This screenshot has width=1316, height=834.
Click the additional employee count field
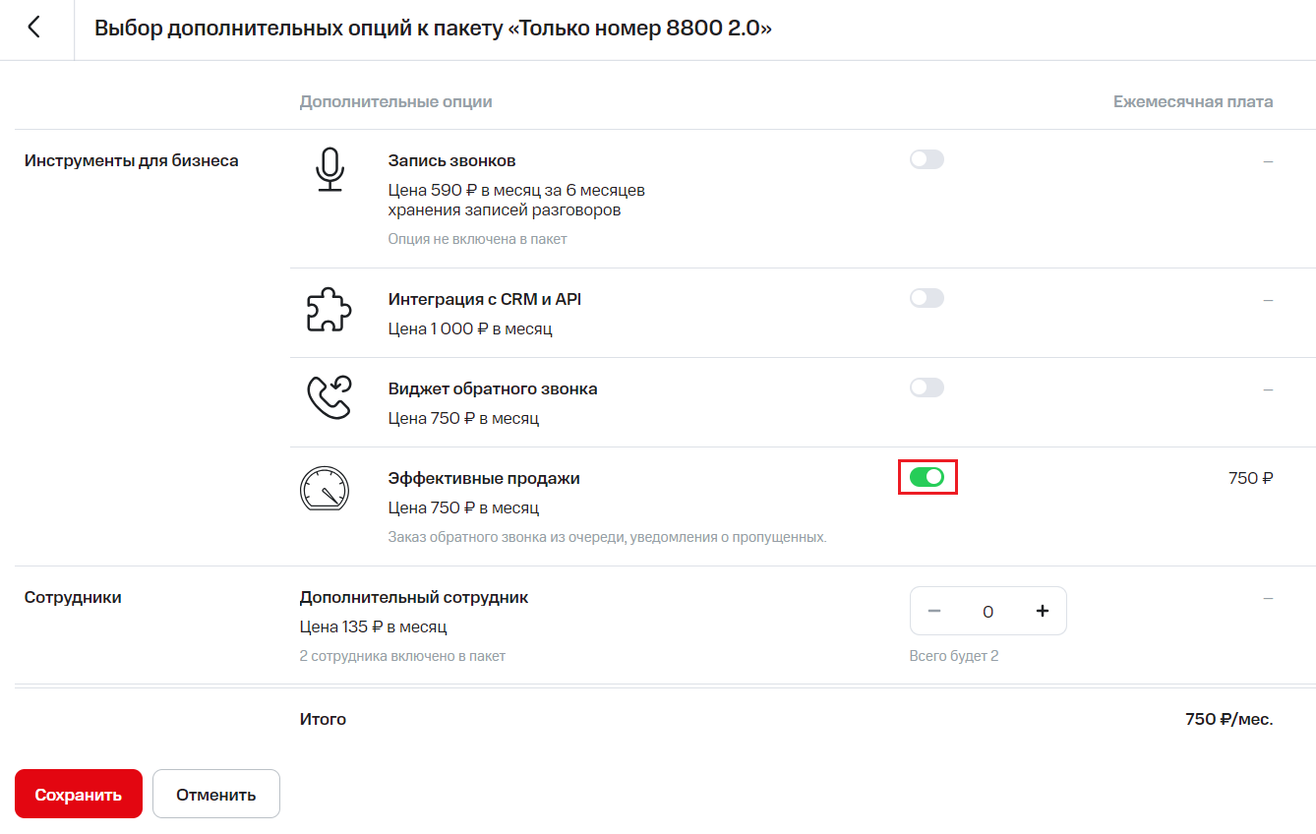point(987,611)
